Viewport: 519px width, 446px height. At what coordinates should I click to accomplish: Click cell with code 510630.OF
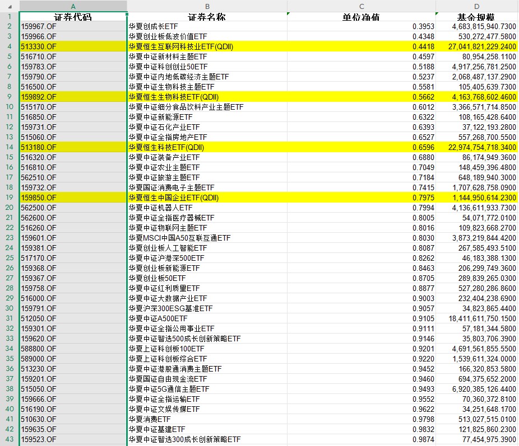point(73,419)
